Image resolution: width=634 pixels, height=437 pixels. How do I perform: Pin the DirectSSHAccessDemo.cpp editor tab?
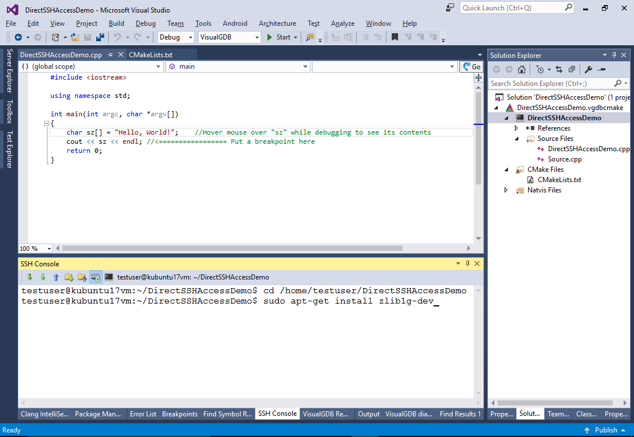click(110, 55)
